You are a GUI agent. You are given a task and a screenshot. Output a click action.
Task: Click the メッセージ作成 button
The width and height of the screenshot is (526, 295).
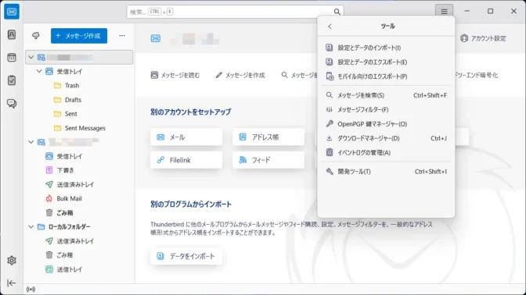tap(79, 36)
